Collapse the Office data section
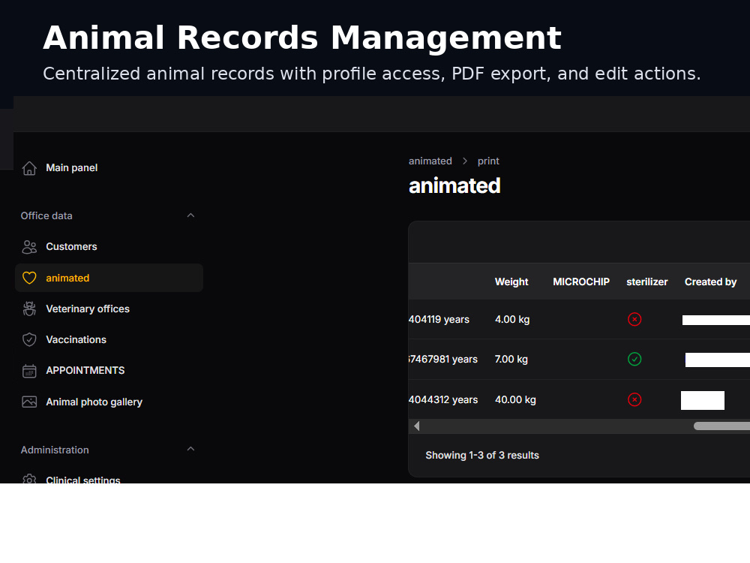 (x=190, y=215)
